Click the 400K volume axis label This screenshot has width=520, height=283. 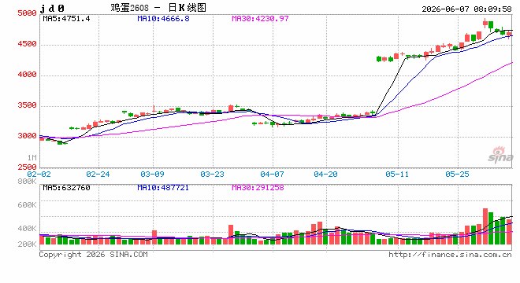click(x=27, y=229)
